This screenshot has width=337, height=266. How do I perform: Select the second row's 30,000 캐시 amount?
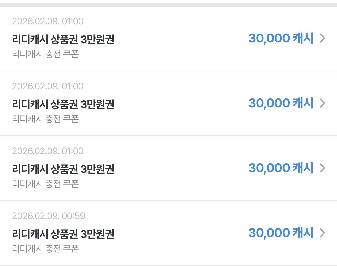pyautogui.click(x=281, y=103)
